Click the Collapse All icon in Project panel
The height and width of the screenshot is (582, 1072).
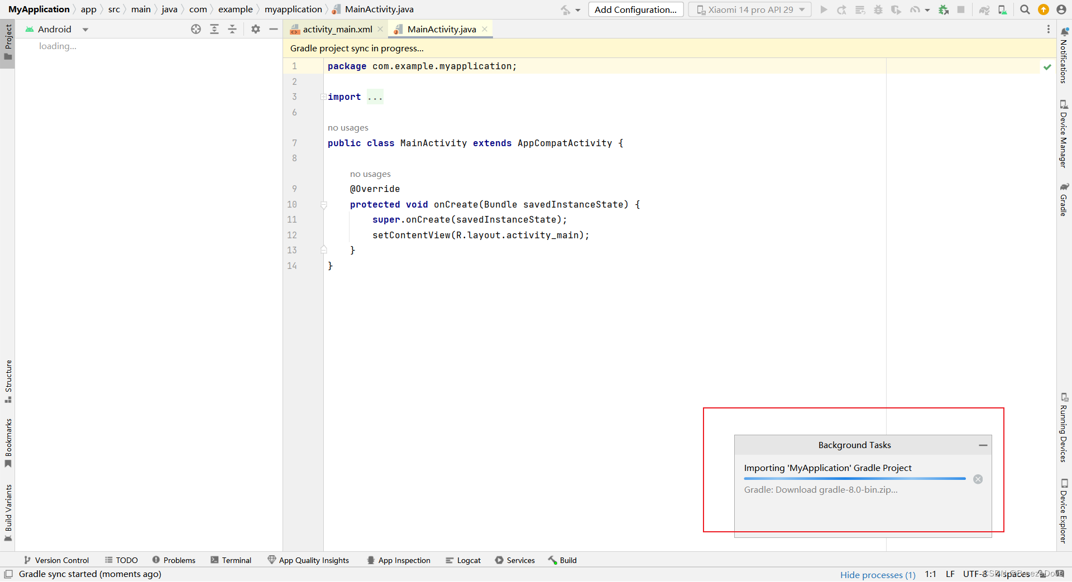[x=232, y=29]
